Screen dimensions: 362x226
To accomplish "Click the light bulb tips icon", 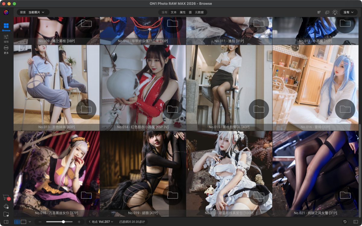I will [335, 12].
